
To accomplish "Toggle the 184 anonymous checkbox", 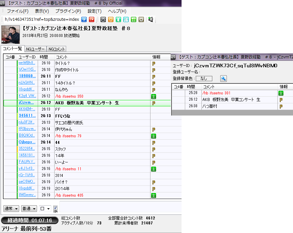I will click(55, 208).
